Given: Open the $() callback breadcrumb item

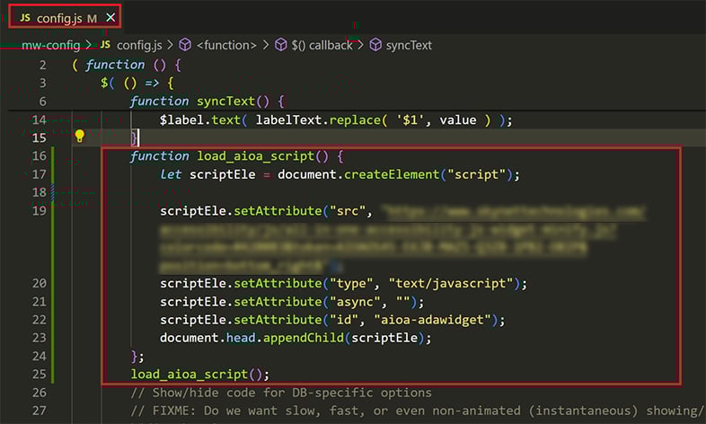Looking at the screenshot, I should pos(322,45).
